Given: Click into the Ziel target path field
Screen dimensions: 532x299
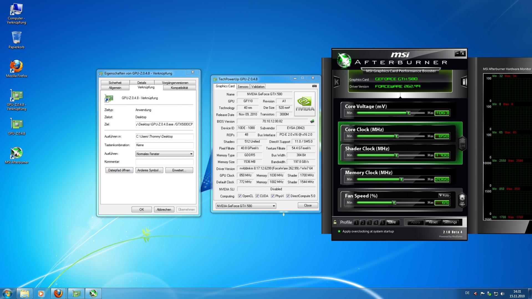Looking at the screenshot, I should [164, 124].
